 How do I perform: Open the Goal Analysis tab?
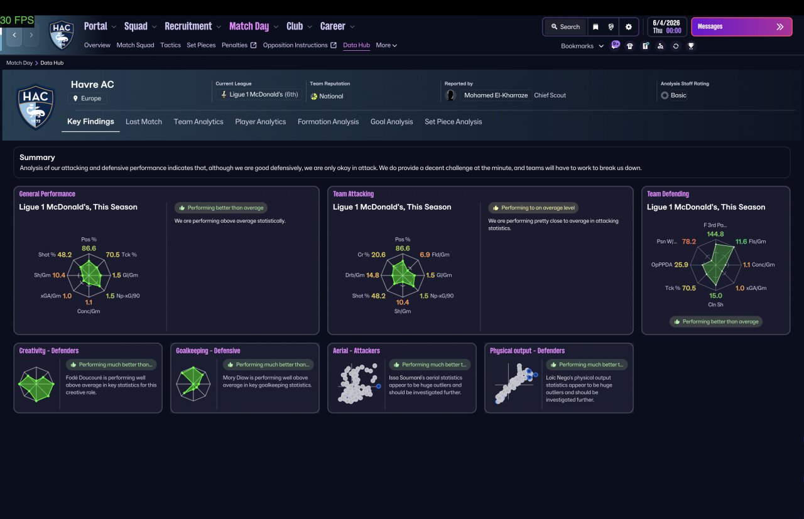pos(392,122)
